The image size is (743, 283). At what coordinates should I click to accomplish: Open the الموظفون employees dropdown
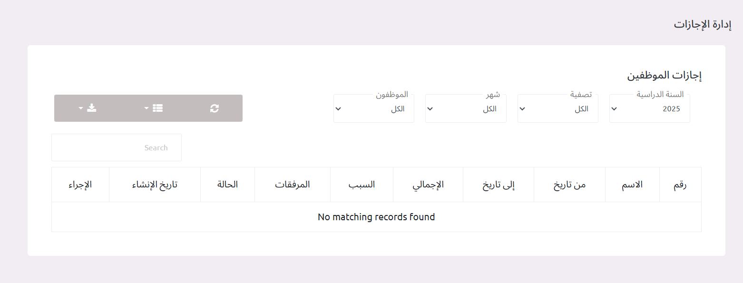coord(374,108)
